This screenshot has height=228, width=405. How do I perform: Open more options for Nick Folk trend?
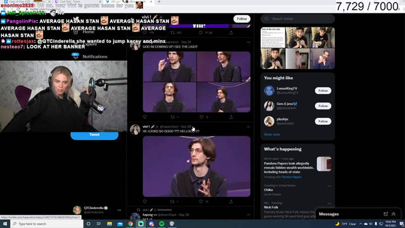[x=329, y=203]
